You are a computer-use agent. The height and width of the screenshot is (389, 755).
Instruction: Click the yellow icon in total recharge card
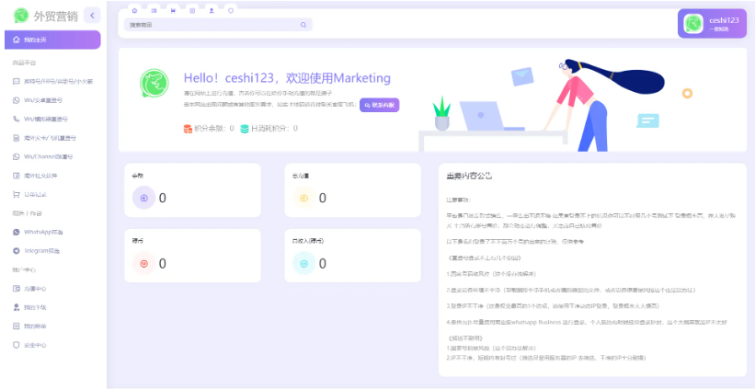(x=303, y=198)
